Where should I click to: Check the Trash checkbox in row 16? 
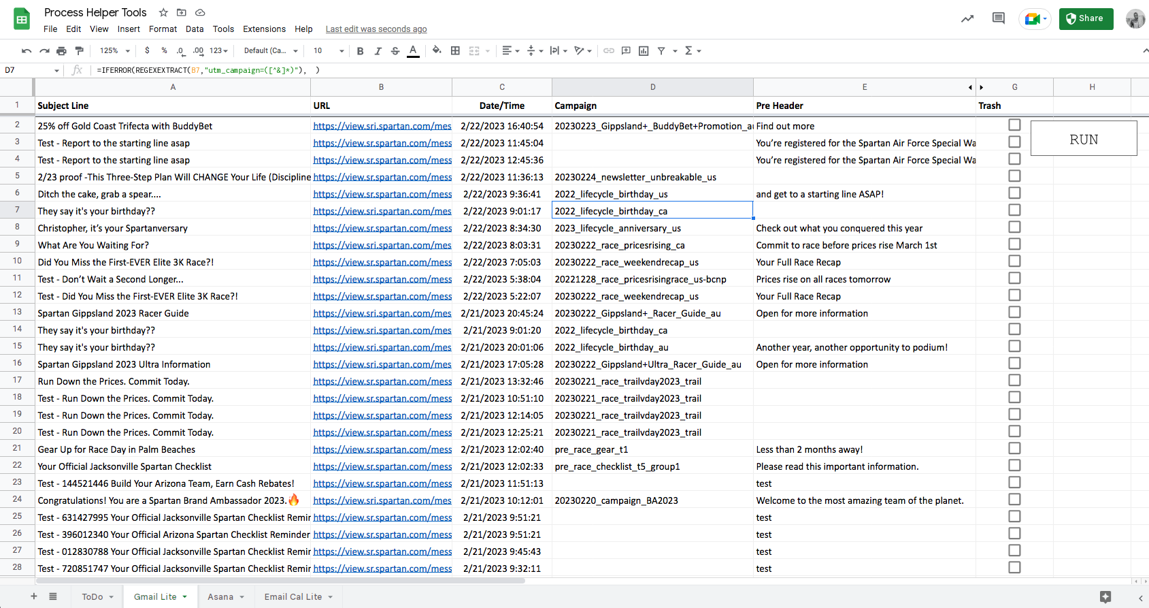tap(1014, 364)
